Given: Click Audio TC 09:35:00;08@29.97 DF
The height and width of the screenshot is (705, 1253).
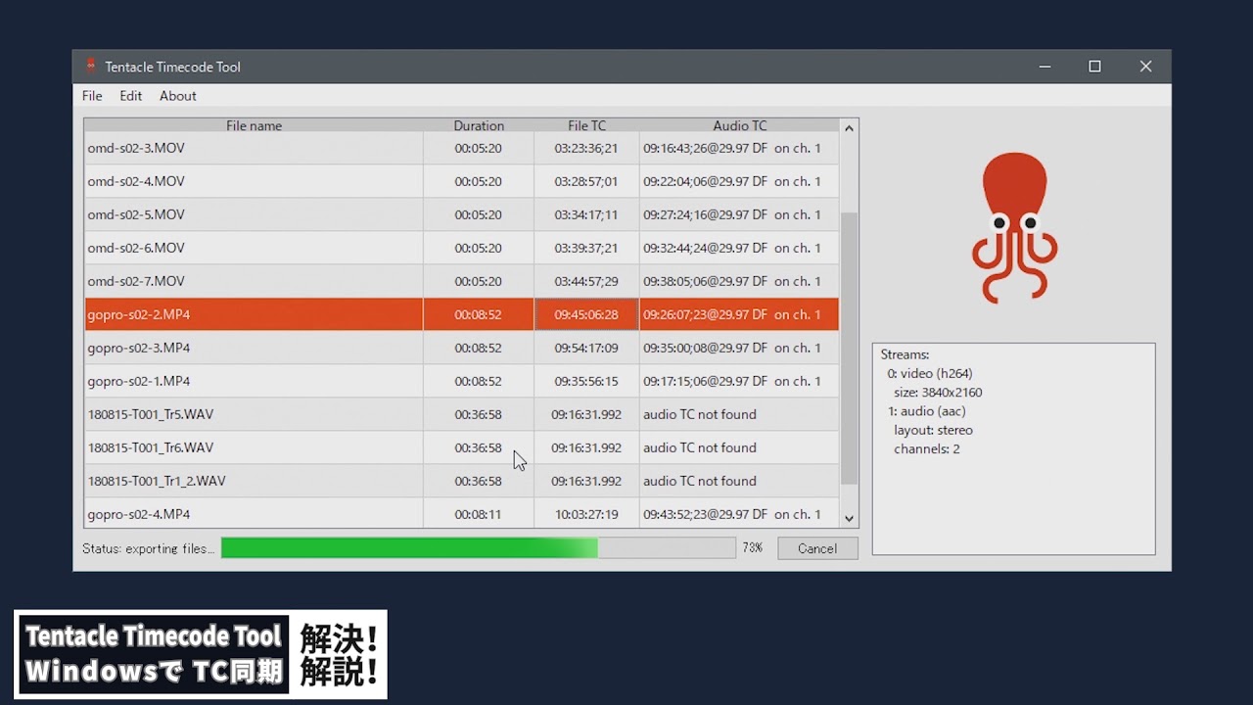Looking at the screenshot, I should 706,348.
